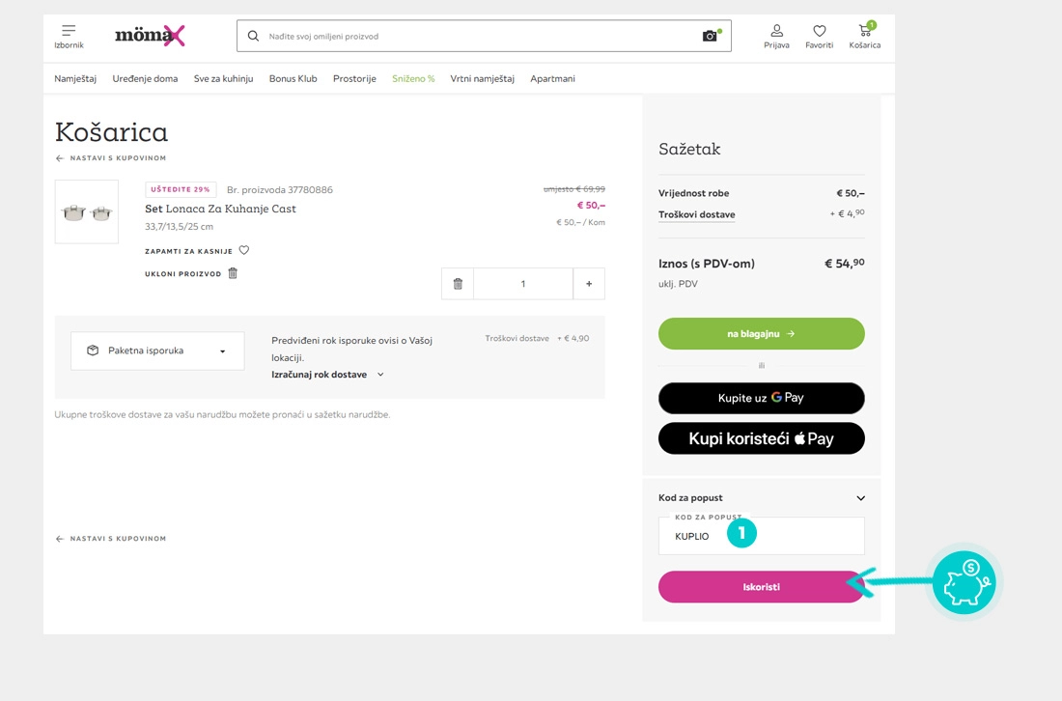Click trash button left of quantity

click(458, 284)
